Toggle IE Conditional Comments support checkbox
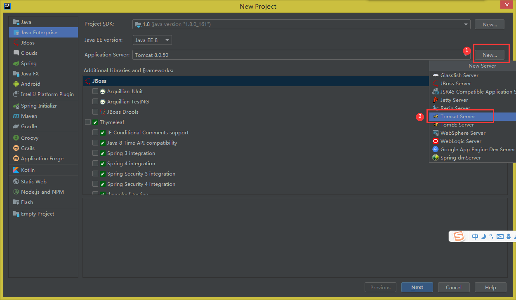 (95, 133)
